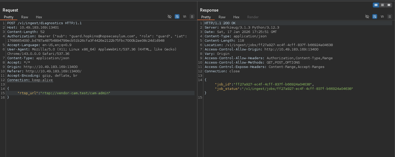Show non-printable \n characters in Request
This screenshot has height=157, width=395.
[x=184, y=16]
